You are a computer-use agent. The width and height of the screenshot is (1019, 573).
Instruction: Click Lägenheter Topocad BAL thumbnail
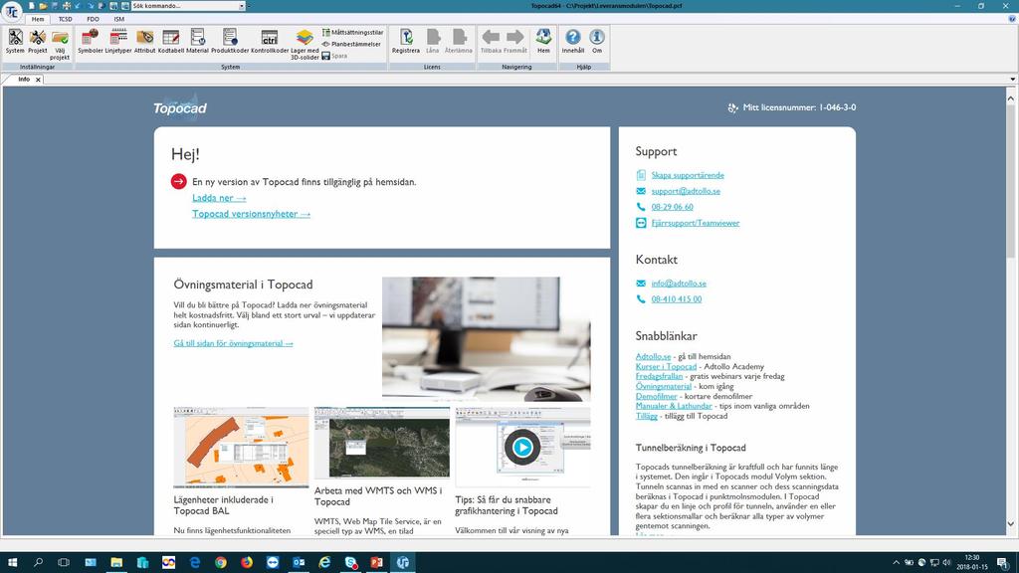tap(241, 448)
